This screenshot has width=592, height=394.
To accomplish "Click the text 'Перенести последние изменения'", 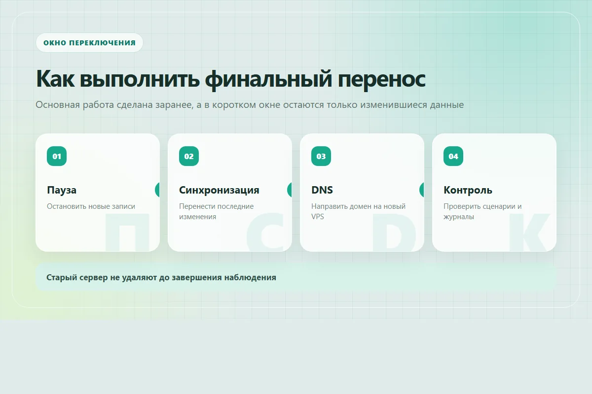I will coord(217,211).
